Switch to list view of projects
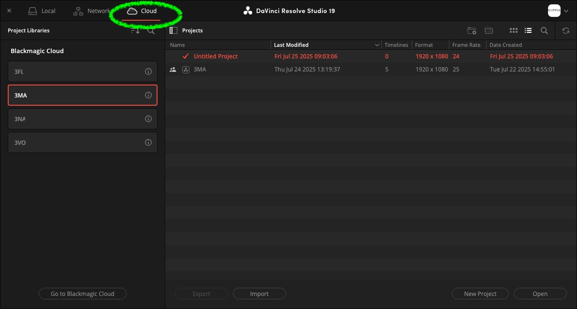This screenshot has width=577, height=309. pyautogui.click(x=528, y=30)
